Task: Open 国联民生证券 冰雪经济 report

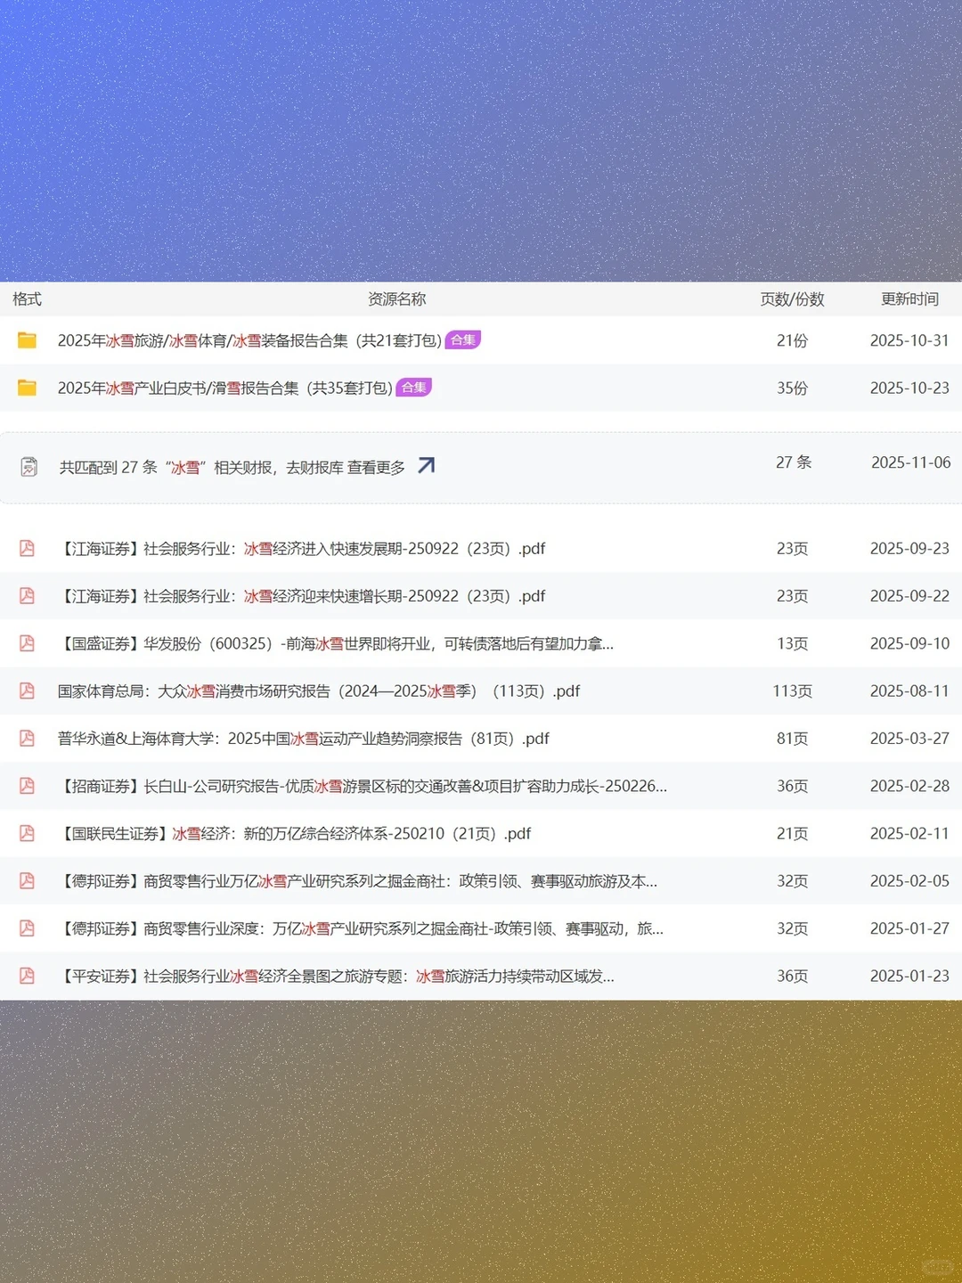Action: [294, 833]
